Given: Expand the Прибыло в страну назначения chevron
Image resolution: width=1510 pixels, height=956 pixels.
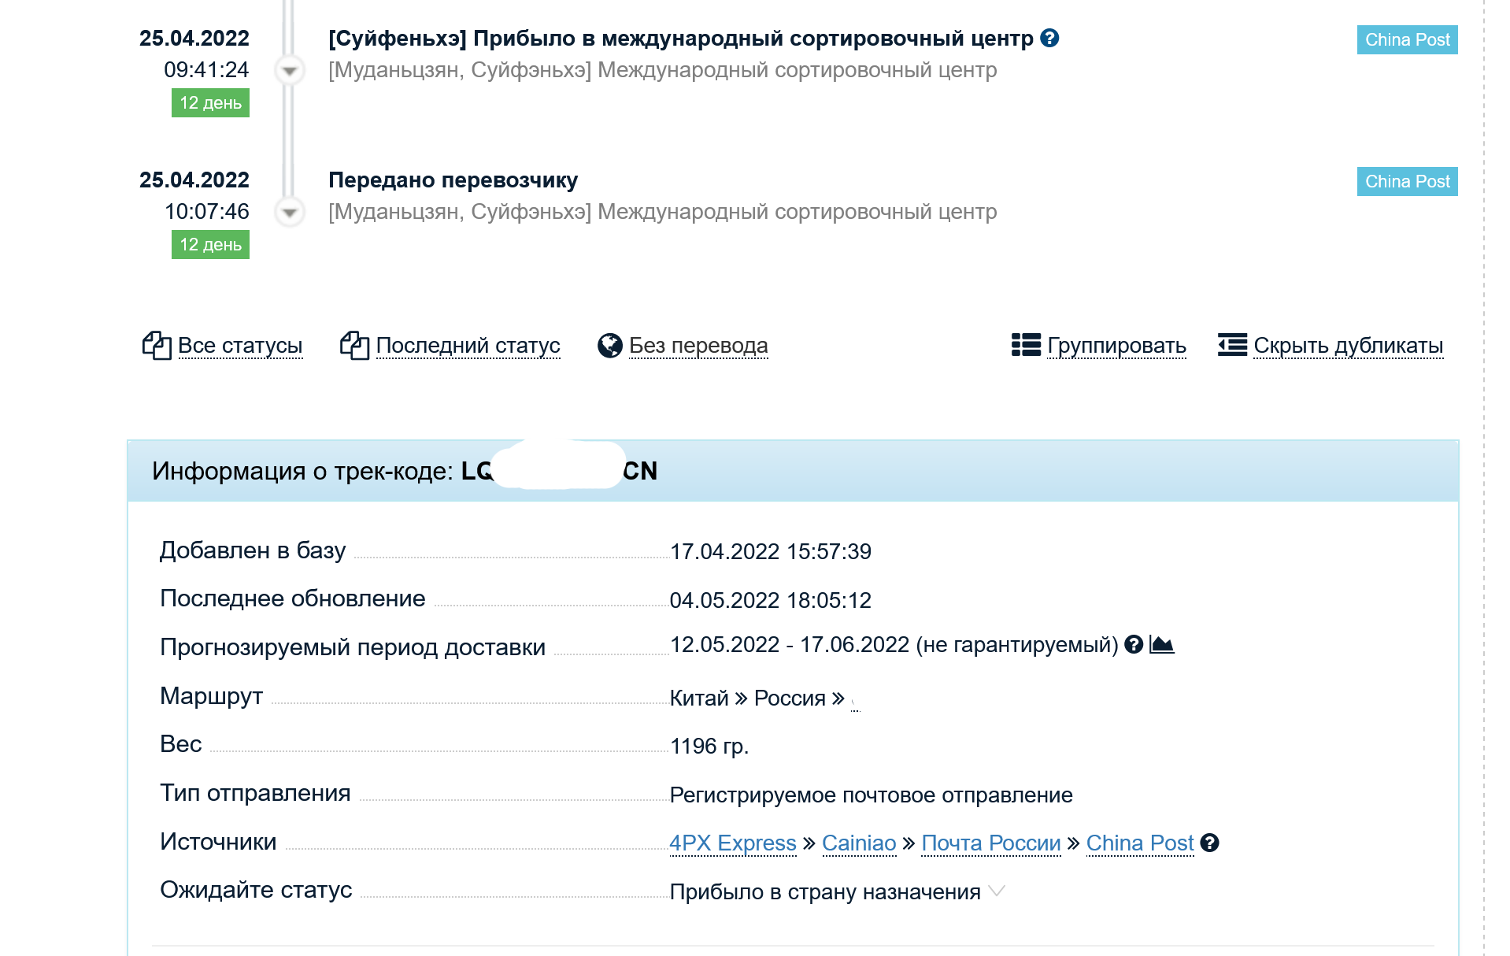Looking at the screenshot, I should [997, 891].
